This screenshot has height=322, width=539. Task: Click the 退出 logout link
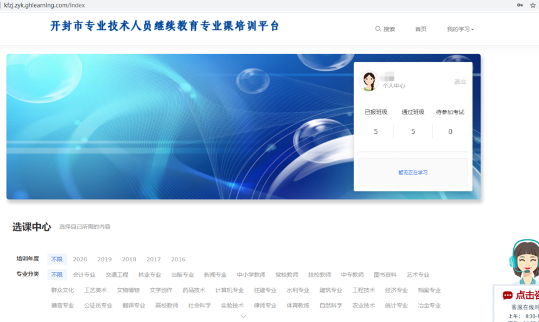[x=460, y=82]
